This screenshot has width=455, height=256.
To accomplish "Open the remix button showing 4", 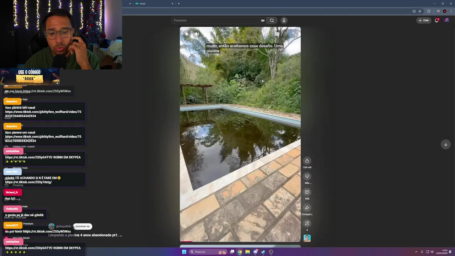I will click(x=307, y=223).
